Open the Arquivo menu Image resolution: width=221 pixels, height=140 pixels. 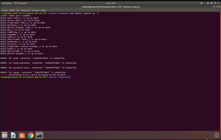(x=5, y=10)
